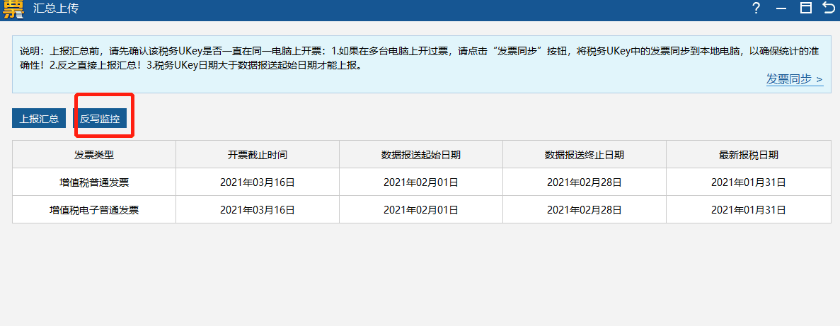Minimize the 汇总上传 window

[781, 8]
